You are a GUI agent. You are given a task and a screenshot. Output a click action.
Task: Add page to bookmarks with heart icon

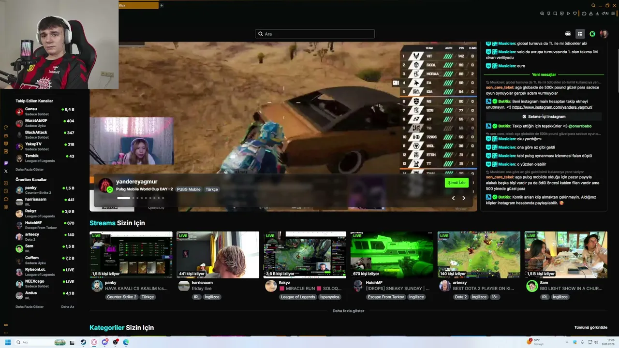pos(575,14)
